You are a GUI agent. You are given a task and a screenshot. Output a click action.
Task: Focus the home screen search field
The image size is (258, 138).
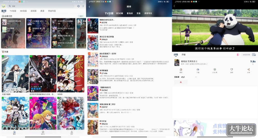click(41, 6)
